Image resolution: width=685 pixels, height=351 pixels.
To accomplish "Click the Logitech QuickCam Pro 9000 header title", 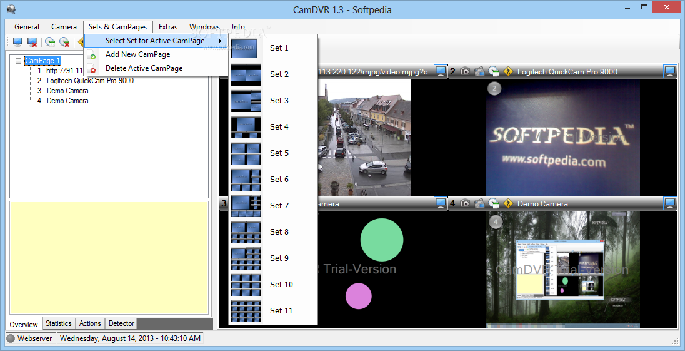I will pos(567,72).
